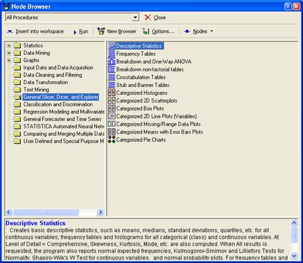Run the selected node
The width and height of the screenshot is (303, 263).
[81, 31]
